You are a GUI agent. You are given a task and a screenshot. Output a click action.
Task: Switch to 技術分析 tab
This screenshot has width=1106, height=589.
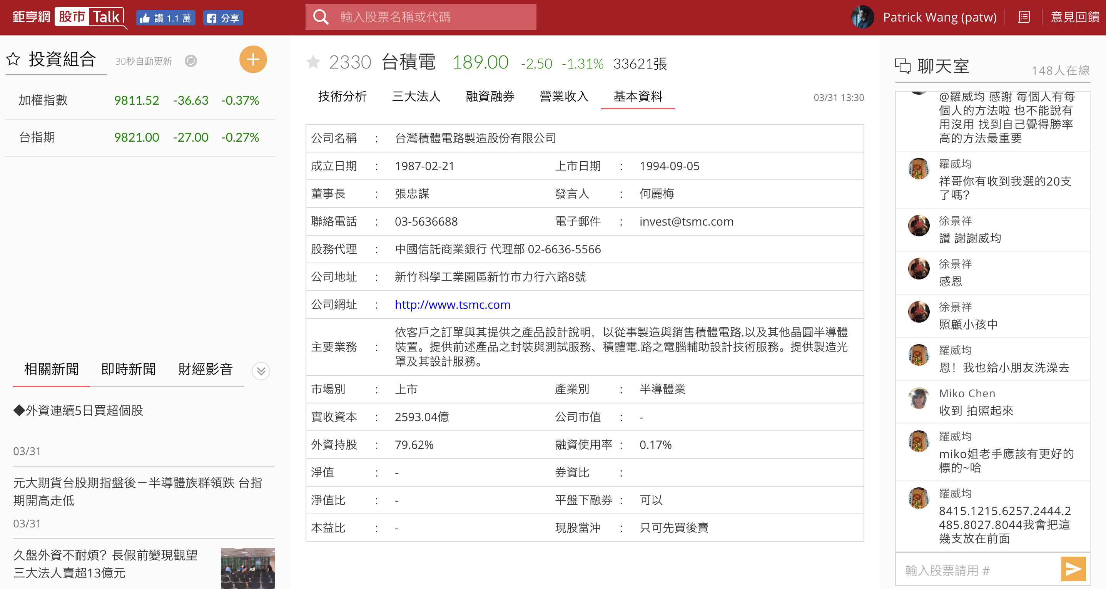click(342, 96)
